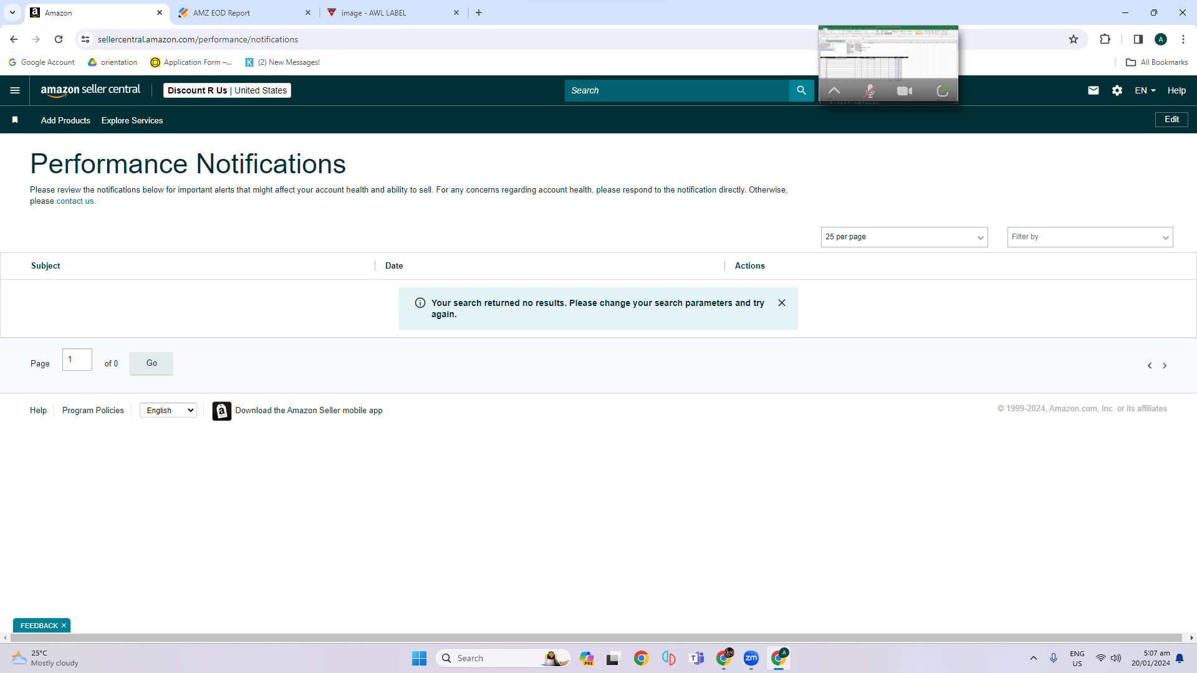Screen dimensions: 1197x673
Task: Open the footer Help link
Action: [x=38, y=411]
